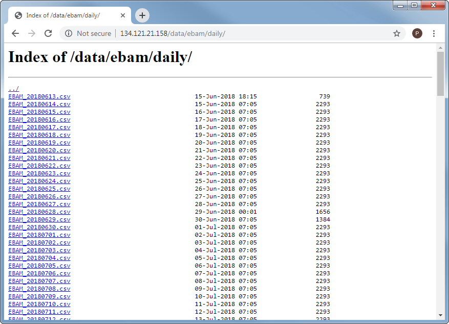Open the parent directory ../ link

[x=14, y=89]
